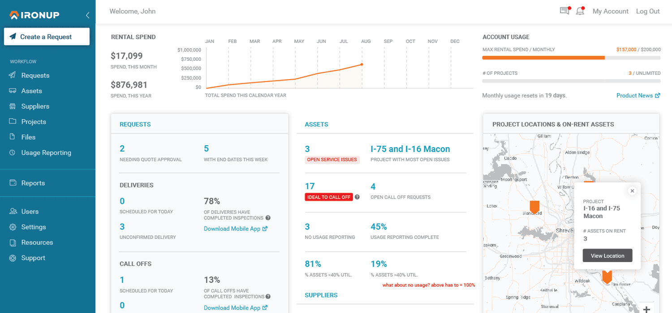Click 81% assets under 40% util

[x=313, y=264]
